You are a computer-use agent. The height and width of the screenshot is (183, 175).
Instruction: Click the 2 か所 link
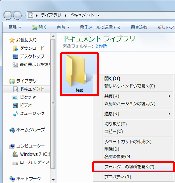click(x=101, y=46)
